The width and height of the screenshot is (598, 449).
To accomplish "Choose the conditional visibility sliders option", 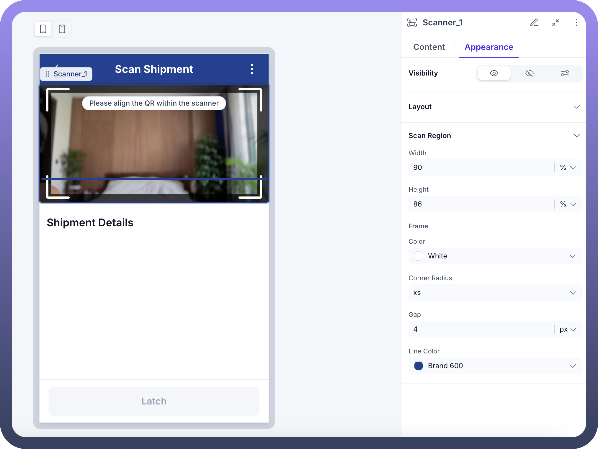I will 565,73.
